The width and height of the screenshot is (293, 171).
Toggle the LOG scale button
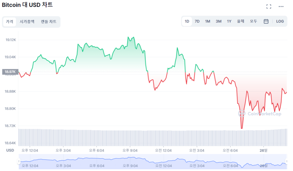pos(280,21)
